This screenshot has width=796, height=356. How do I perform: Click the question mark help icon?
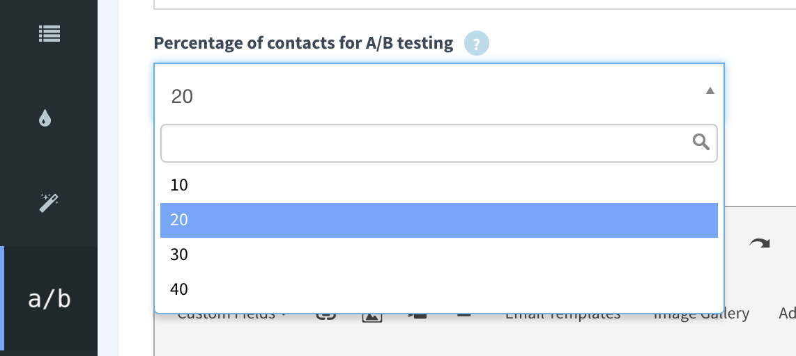476,43
